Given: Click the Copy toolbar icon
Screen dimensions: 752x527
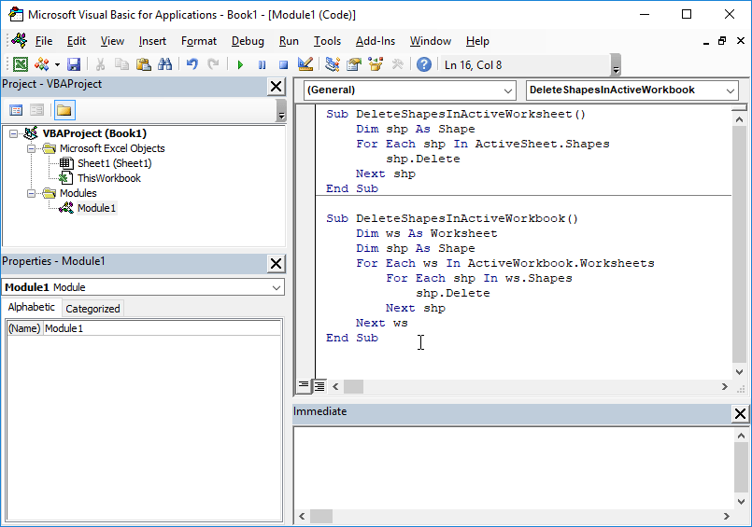Looking at the screenshot, I should (x=121, y=64).
